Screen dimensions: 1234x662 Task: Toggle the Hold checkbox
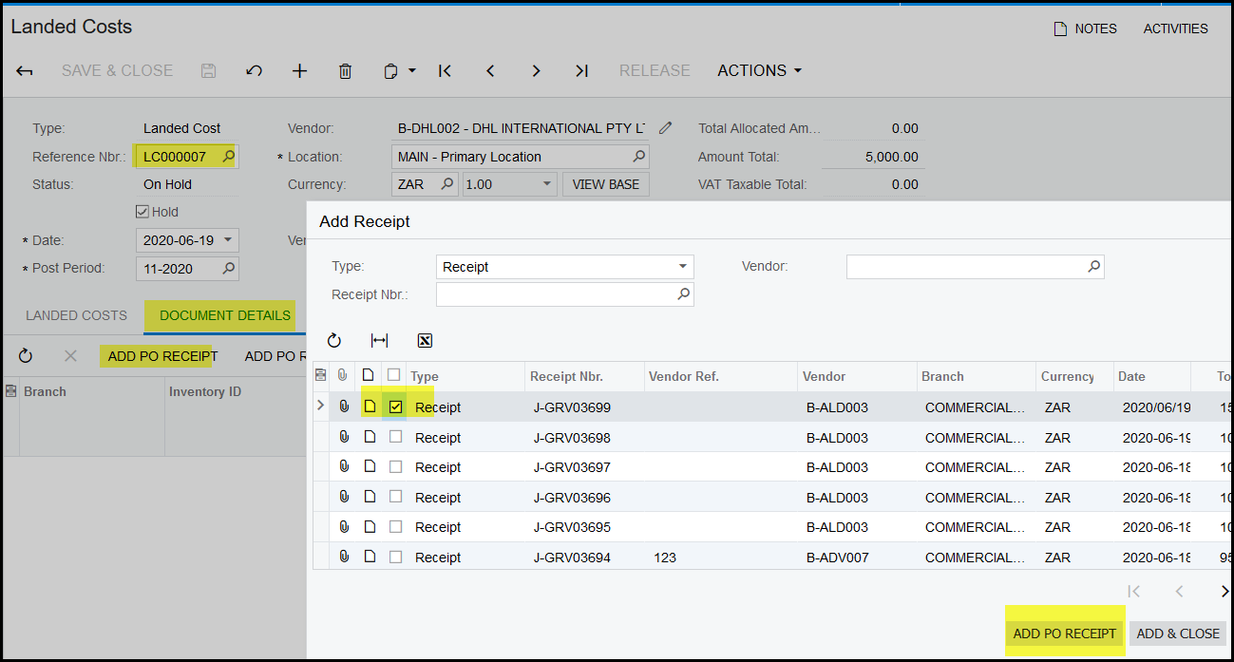pos(142,213)
